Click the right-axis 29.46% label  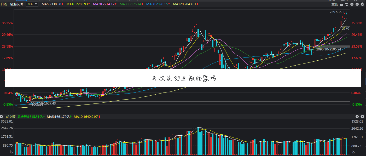(357, 35)
